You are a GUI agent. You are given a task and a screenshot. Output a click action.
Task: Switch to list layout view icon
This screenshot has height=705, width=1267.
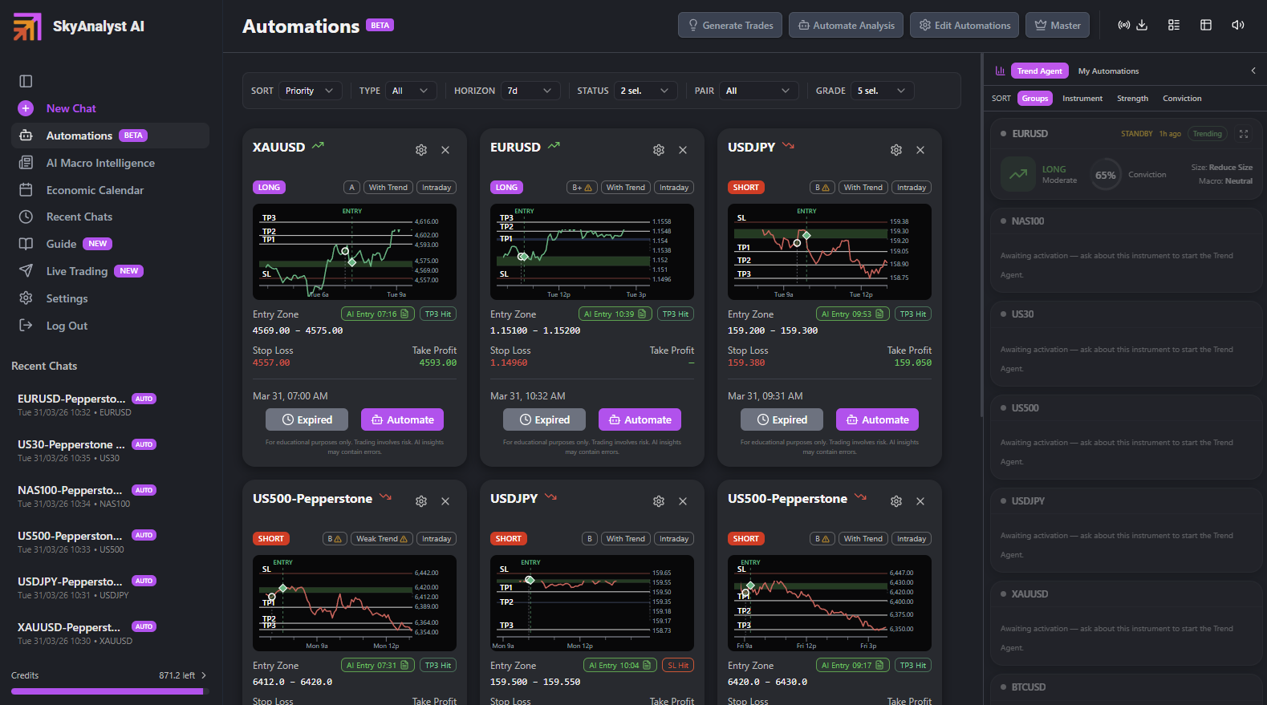click(x=1174, y=25)
